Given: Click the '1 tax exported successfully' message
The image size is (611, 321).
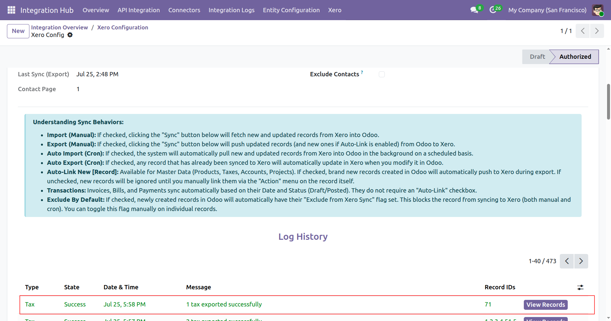Looking at the screenshot, I should click(224, 304).
